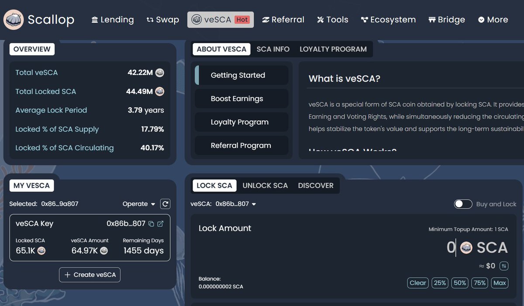Click the SCA token icon in Lock Amount
The image size is (524, 306).
[466, 248]
